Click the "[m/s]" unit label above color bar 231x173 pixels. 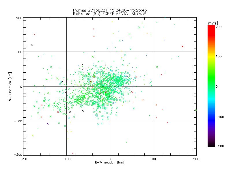click(x=212, y=23)
